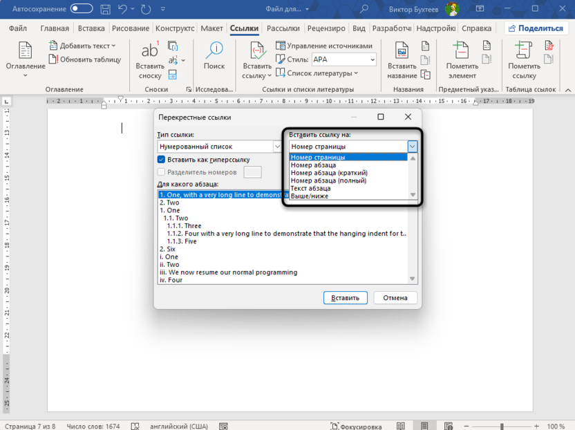This screenshot has width=575, height=430.
Task: Click the zoom out minus button
Action: [466, 426]
